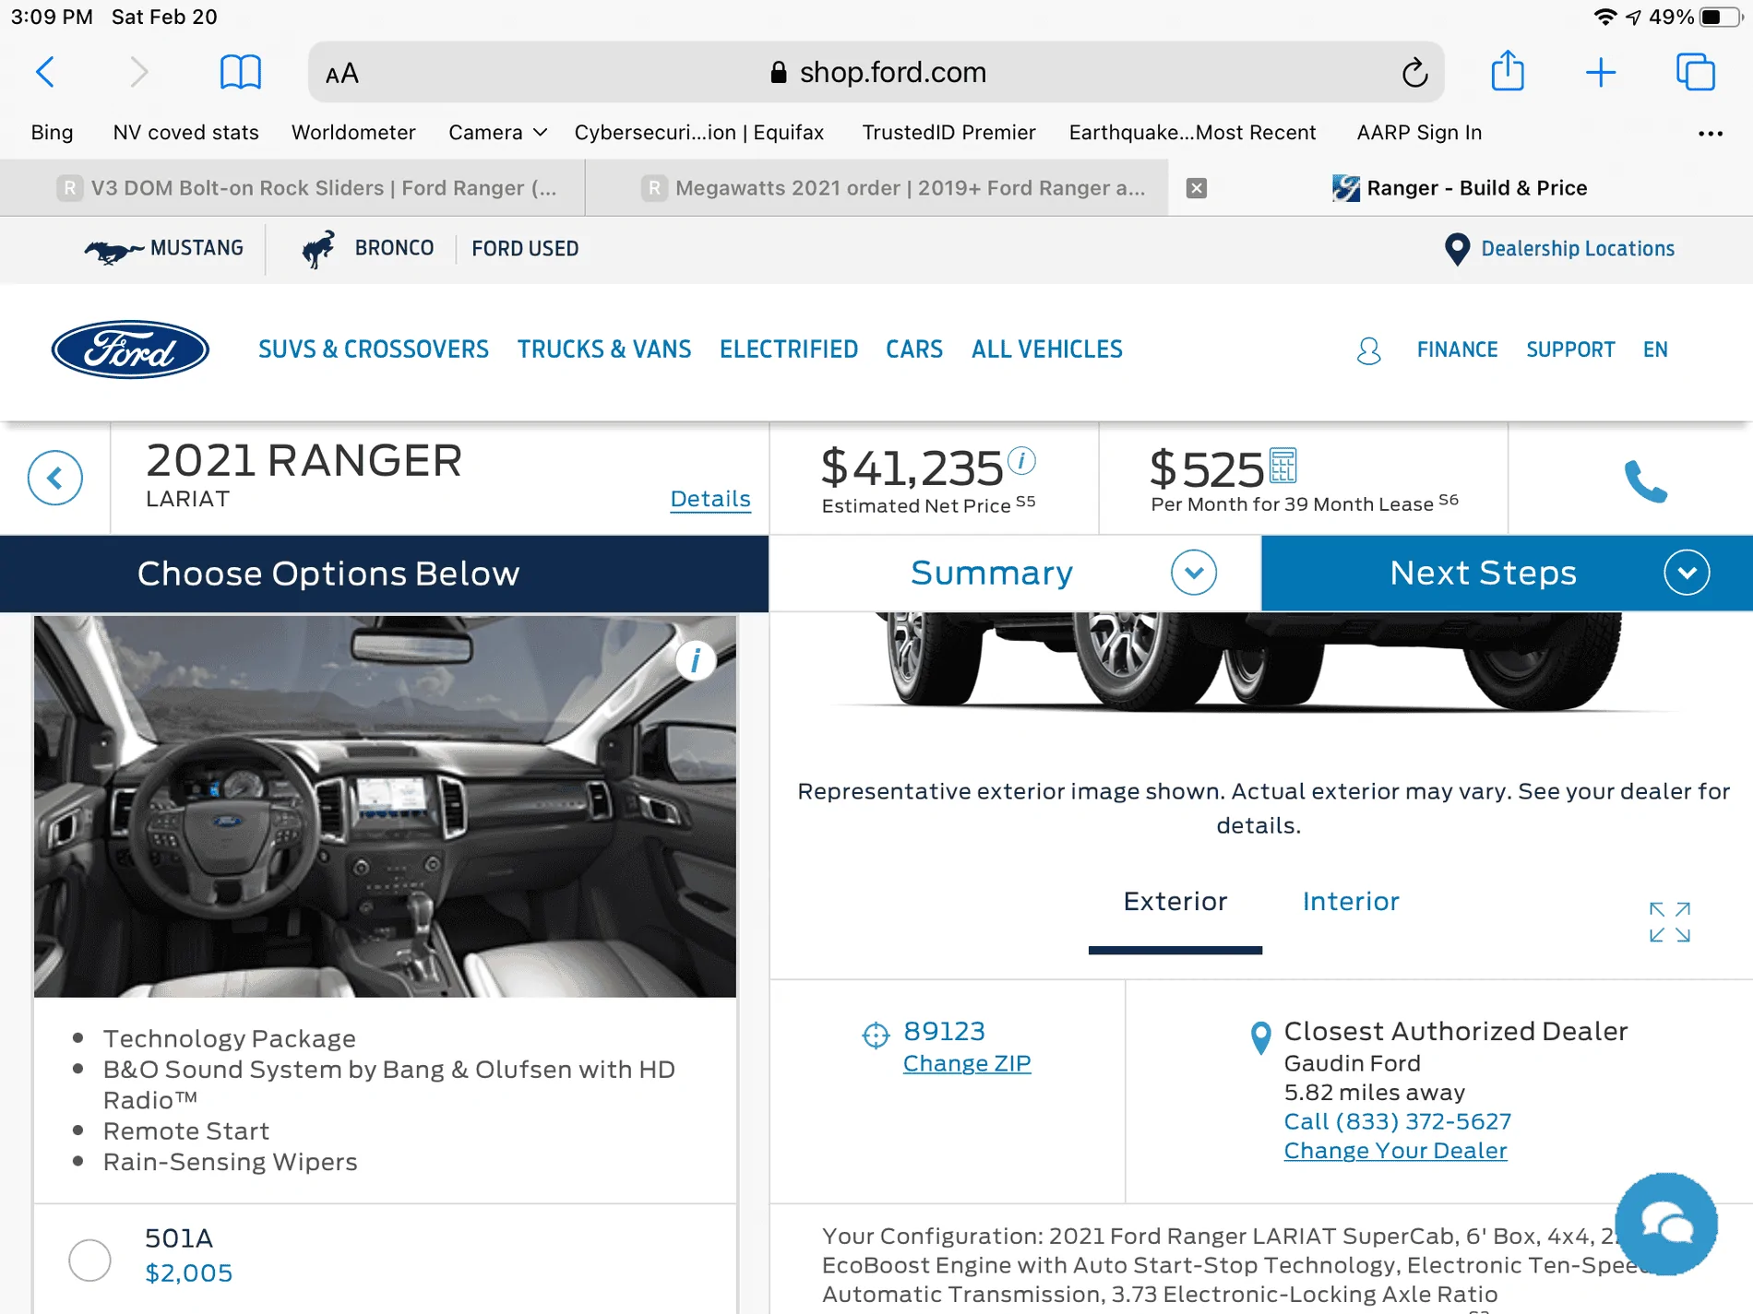The width and height of the screenshot is (1753, 1314).
Task: Change language via EN
Action: pyautogui.click(x=1655, y=349)
